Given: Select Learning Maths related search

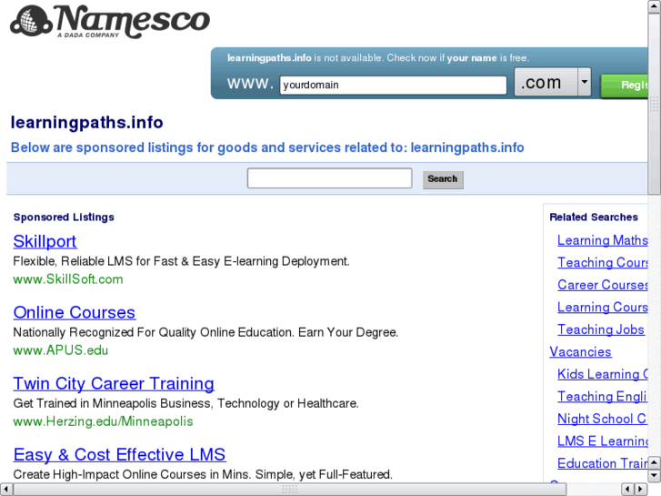Looking at the screenshot, I should point(603,240).
